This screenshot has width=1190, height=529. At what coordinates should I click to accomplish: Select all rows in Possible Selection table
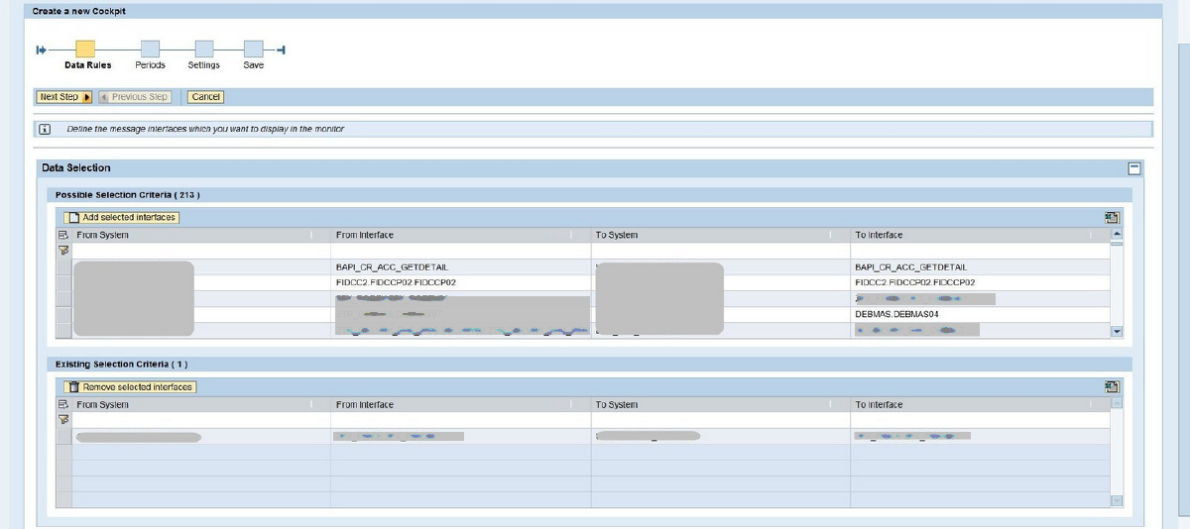click(x=64, y=235)
